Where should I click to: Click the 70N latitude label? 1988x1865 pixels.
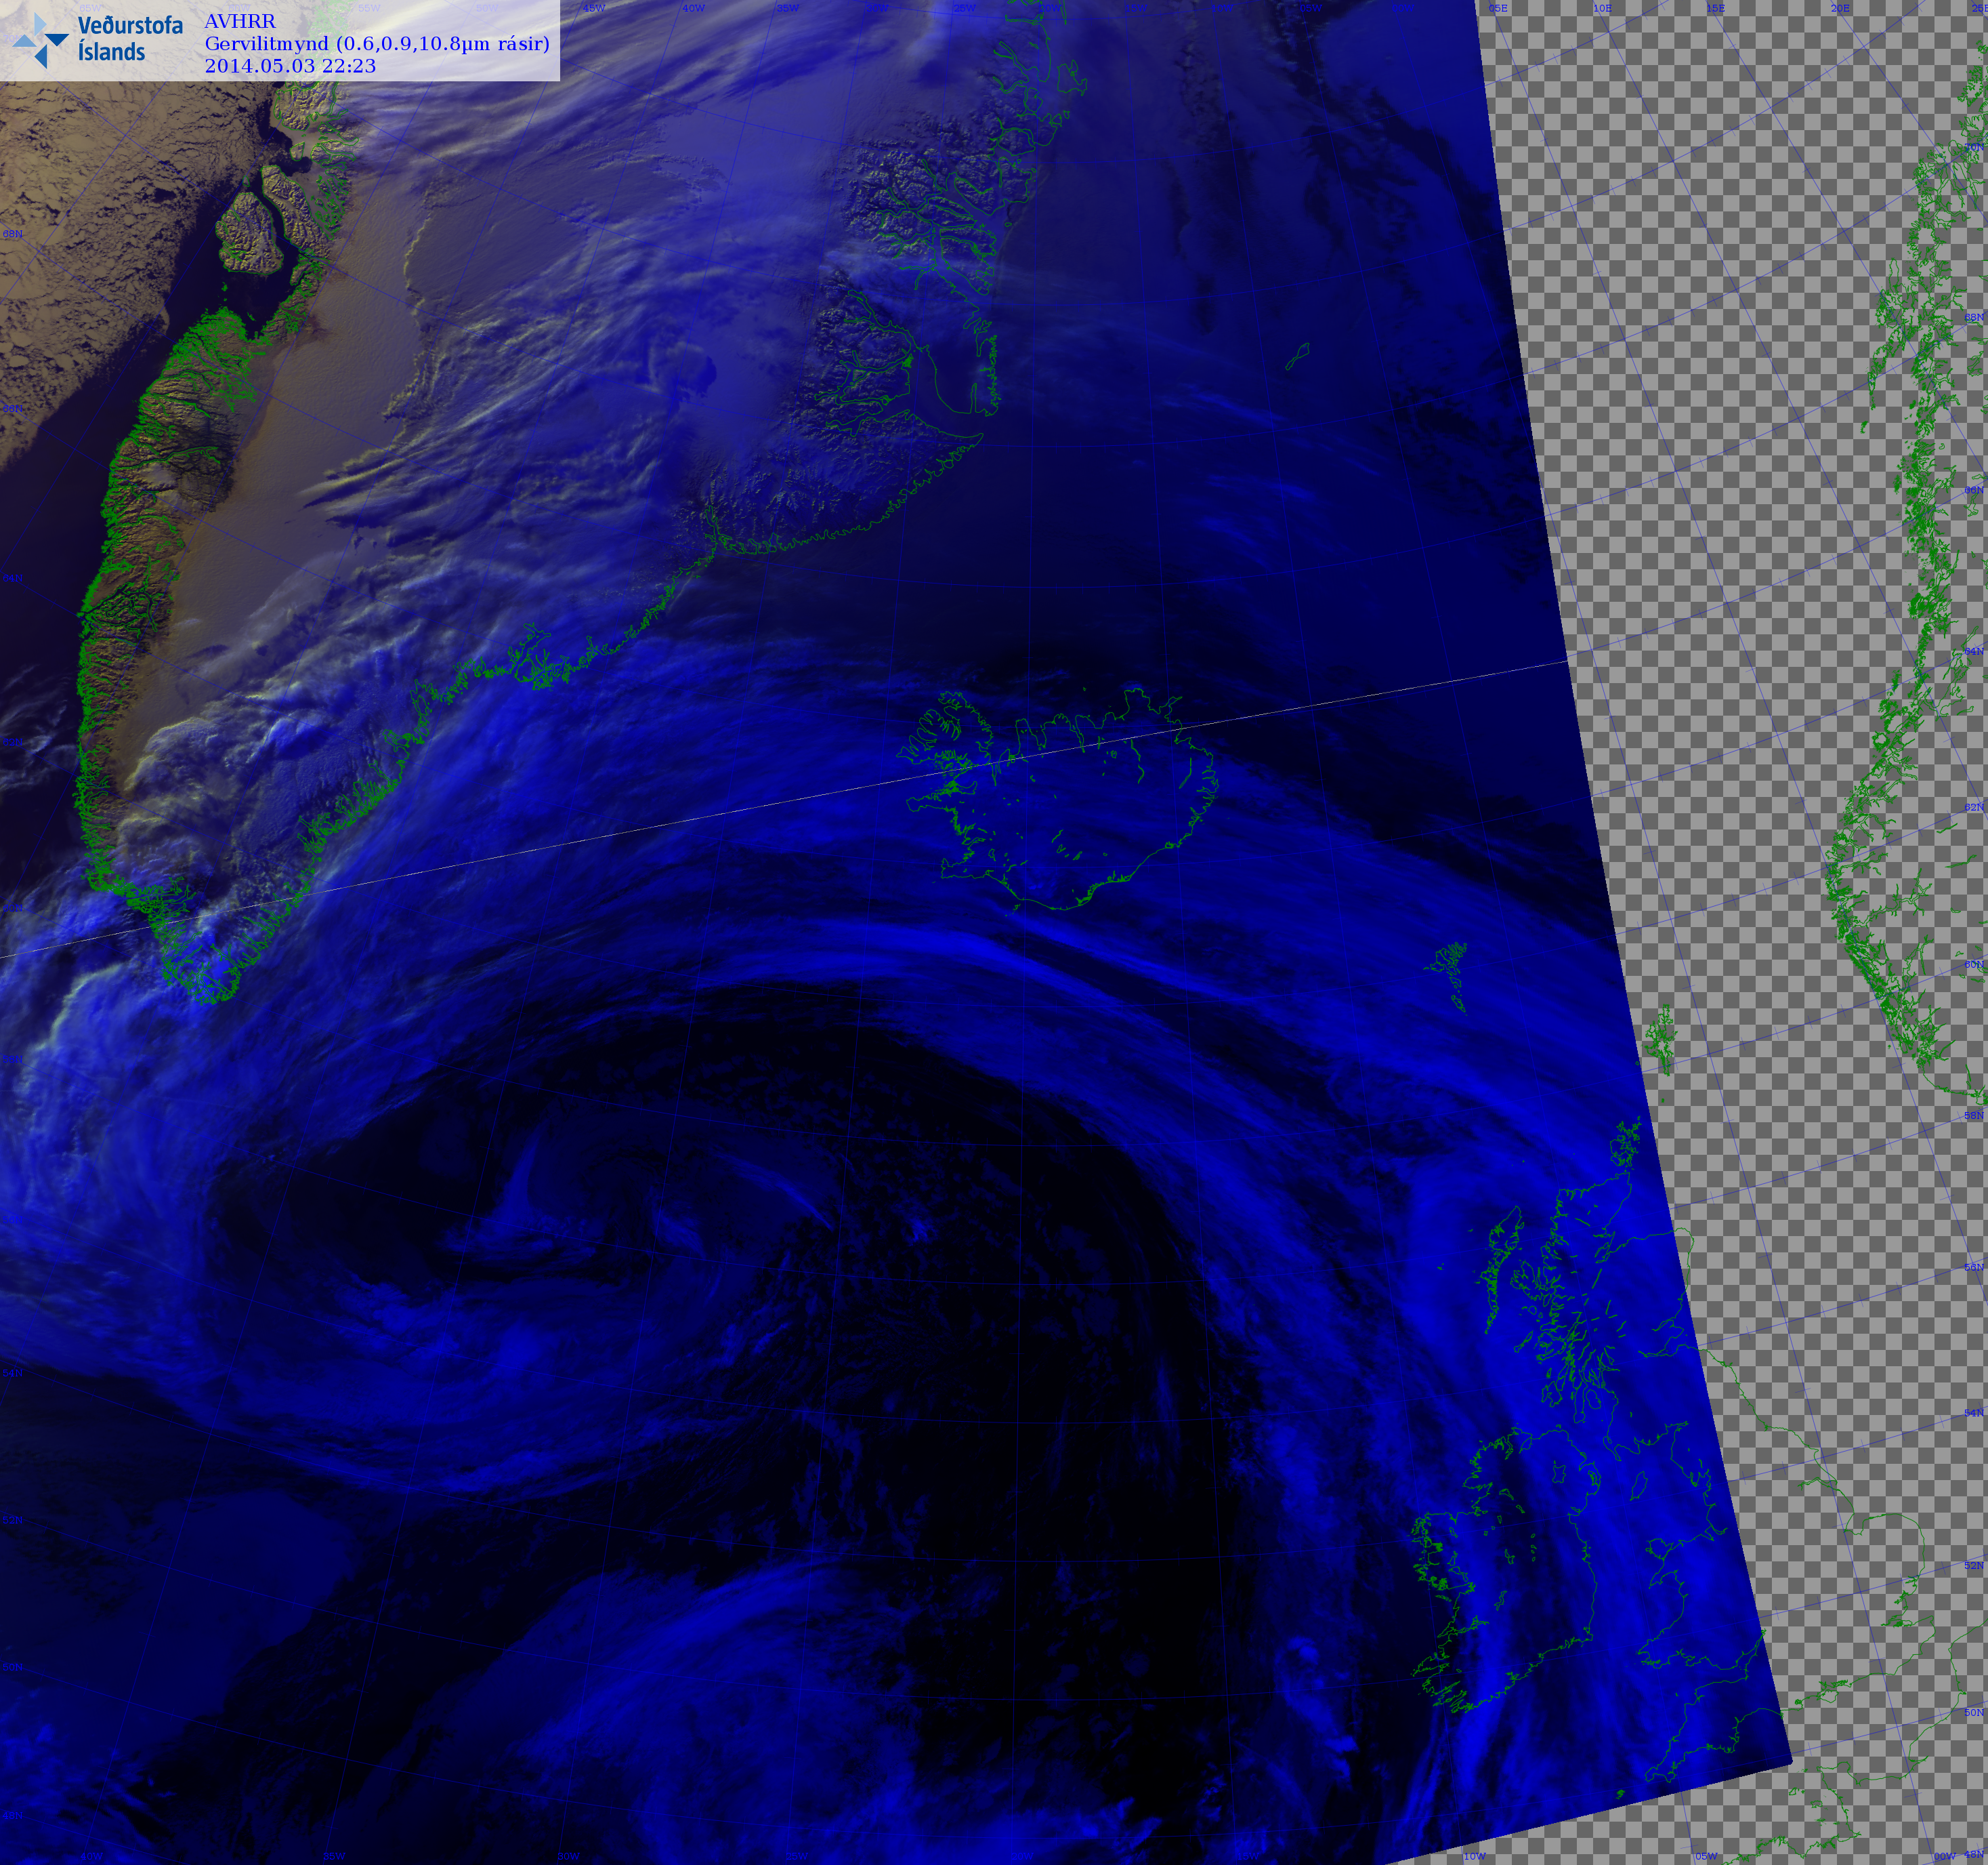(1973, 147)
